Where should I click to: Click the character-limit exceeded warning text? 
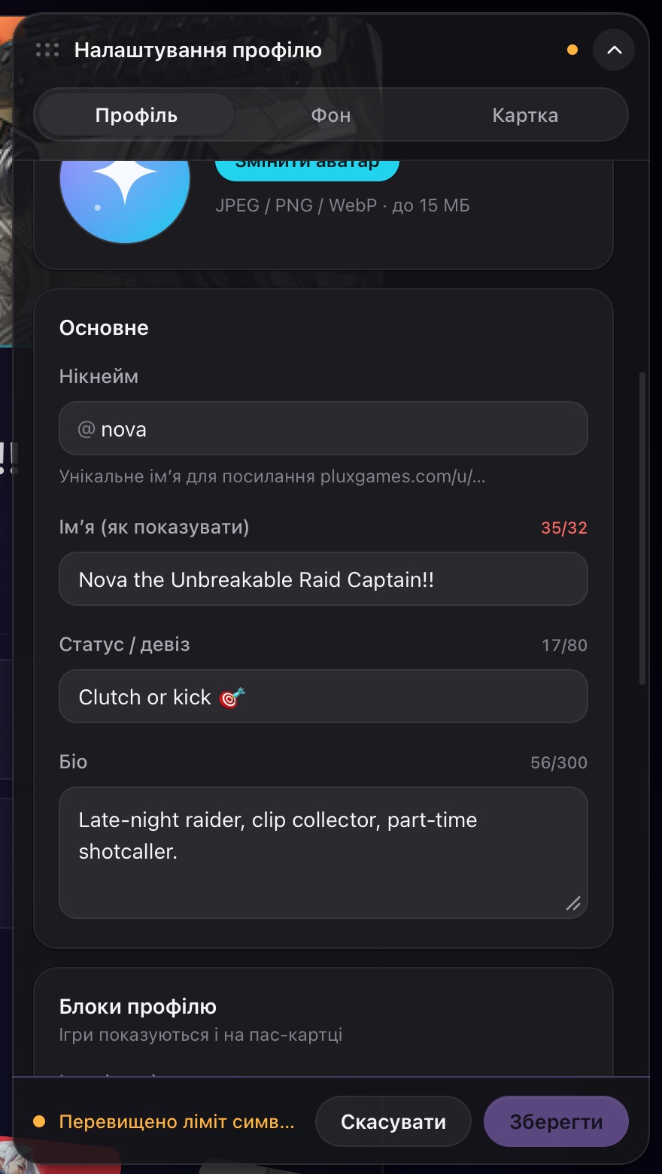(x=177, y=1121)
